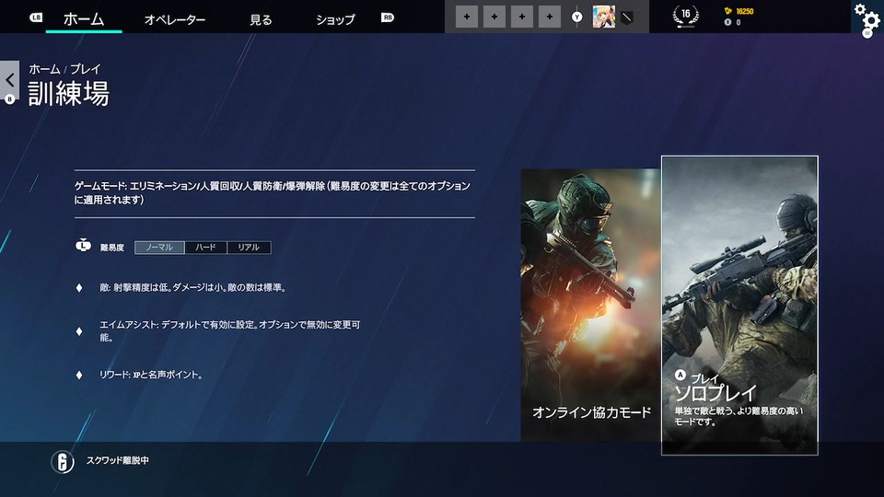Open the オペレーター tab

click(x=175, y=19)
